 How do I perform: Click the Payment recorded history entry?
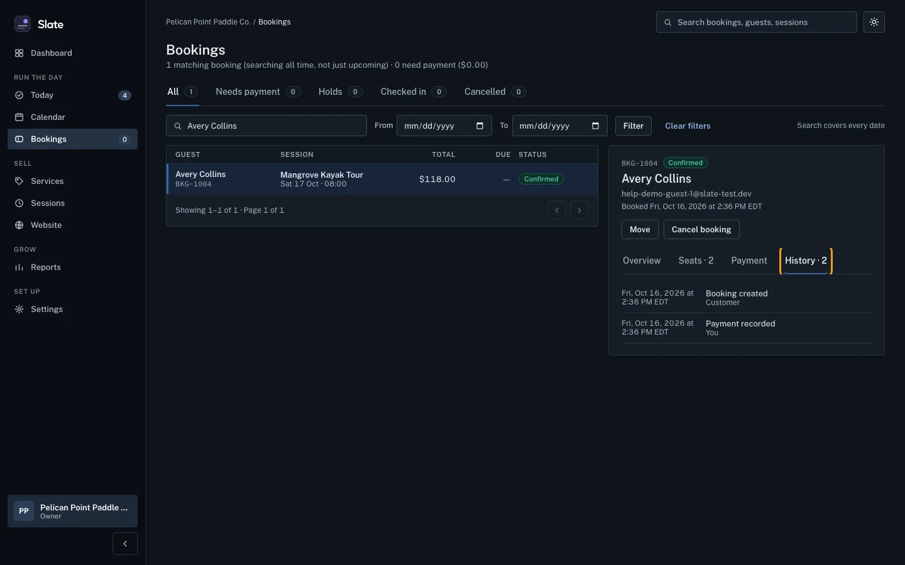(747, 328)
